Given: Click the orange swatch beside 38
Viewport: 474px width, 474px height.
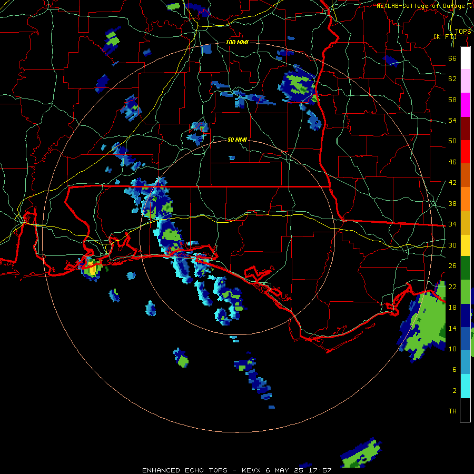Looking at the screenshot, I should pos(465,199).
